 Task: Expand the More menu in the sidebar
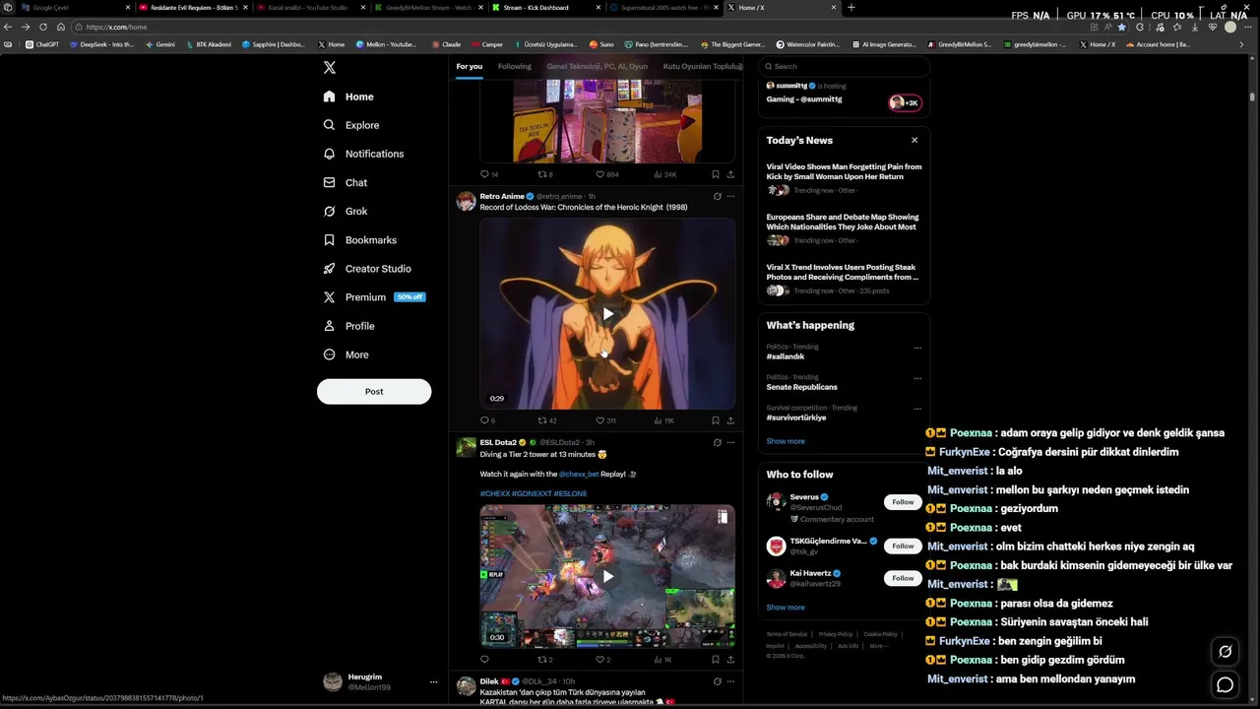(346, 354)
